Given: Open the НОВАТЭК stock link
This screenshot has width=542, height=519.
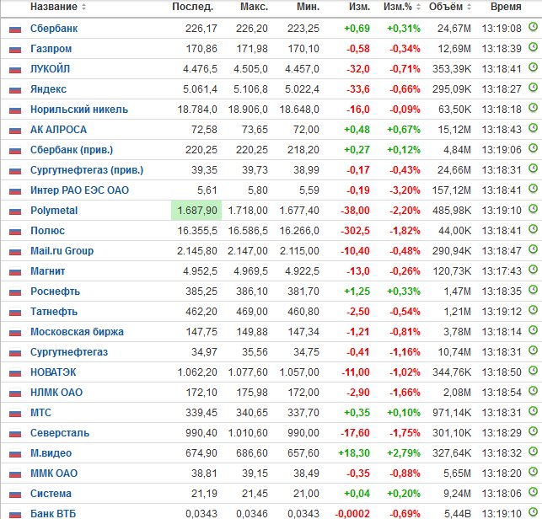Looking at the screenshot, I should [53, 372].
